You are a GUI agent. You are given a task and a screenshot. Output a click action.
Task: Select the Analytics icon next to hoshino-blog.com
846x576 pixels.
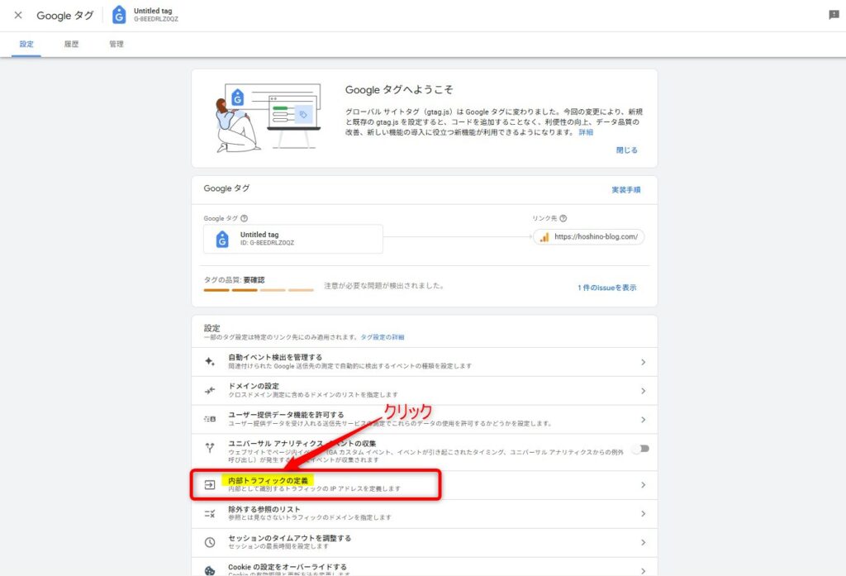tap(544, 239)
